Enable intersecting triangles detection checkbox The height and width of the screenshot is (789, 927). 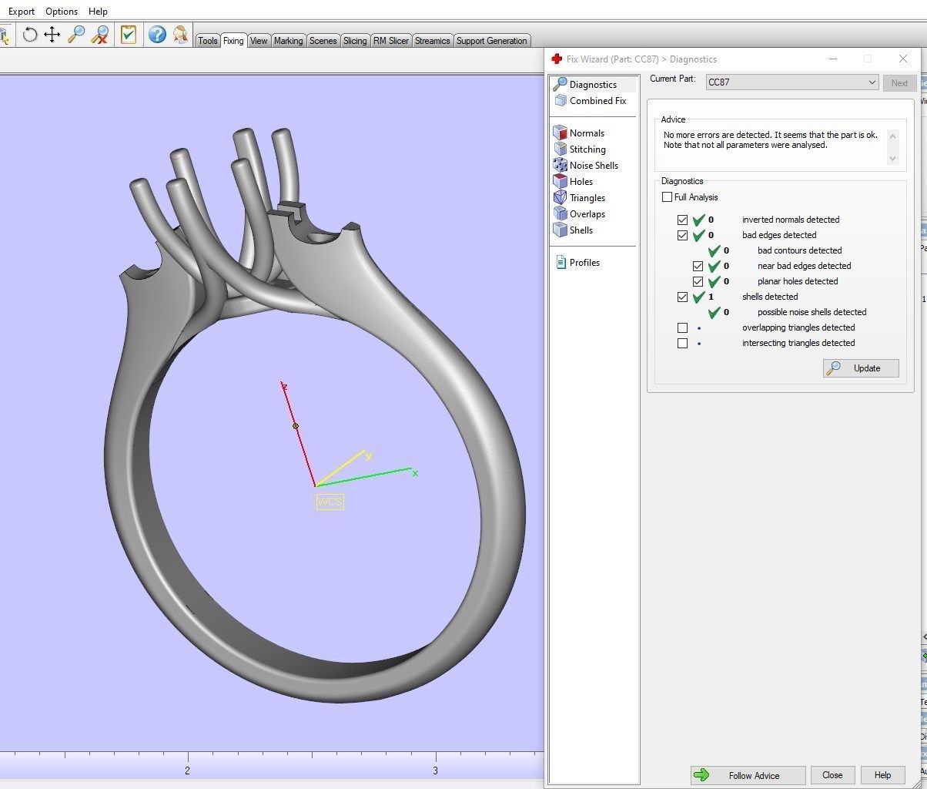[x=682, y=343]
